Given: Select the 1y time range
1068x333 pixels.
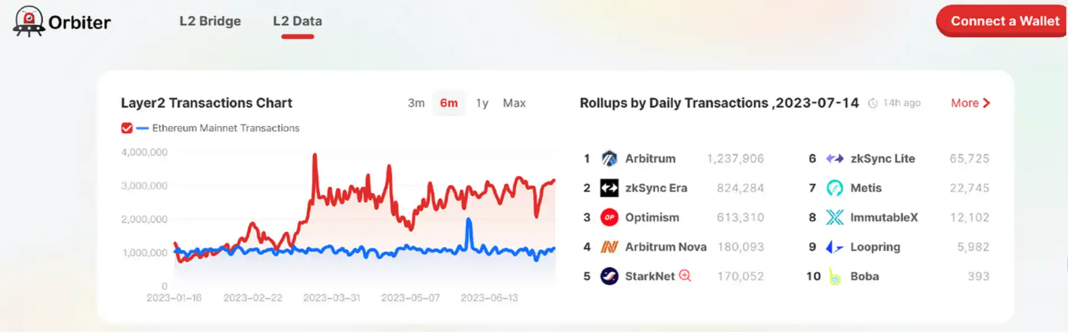Looking at the screenshot, I should (482, 103).
